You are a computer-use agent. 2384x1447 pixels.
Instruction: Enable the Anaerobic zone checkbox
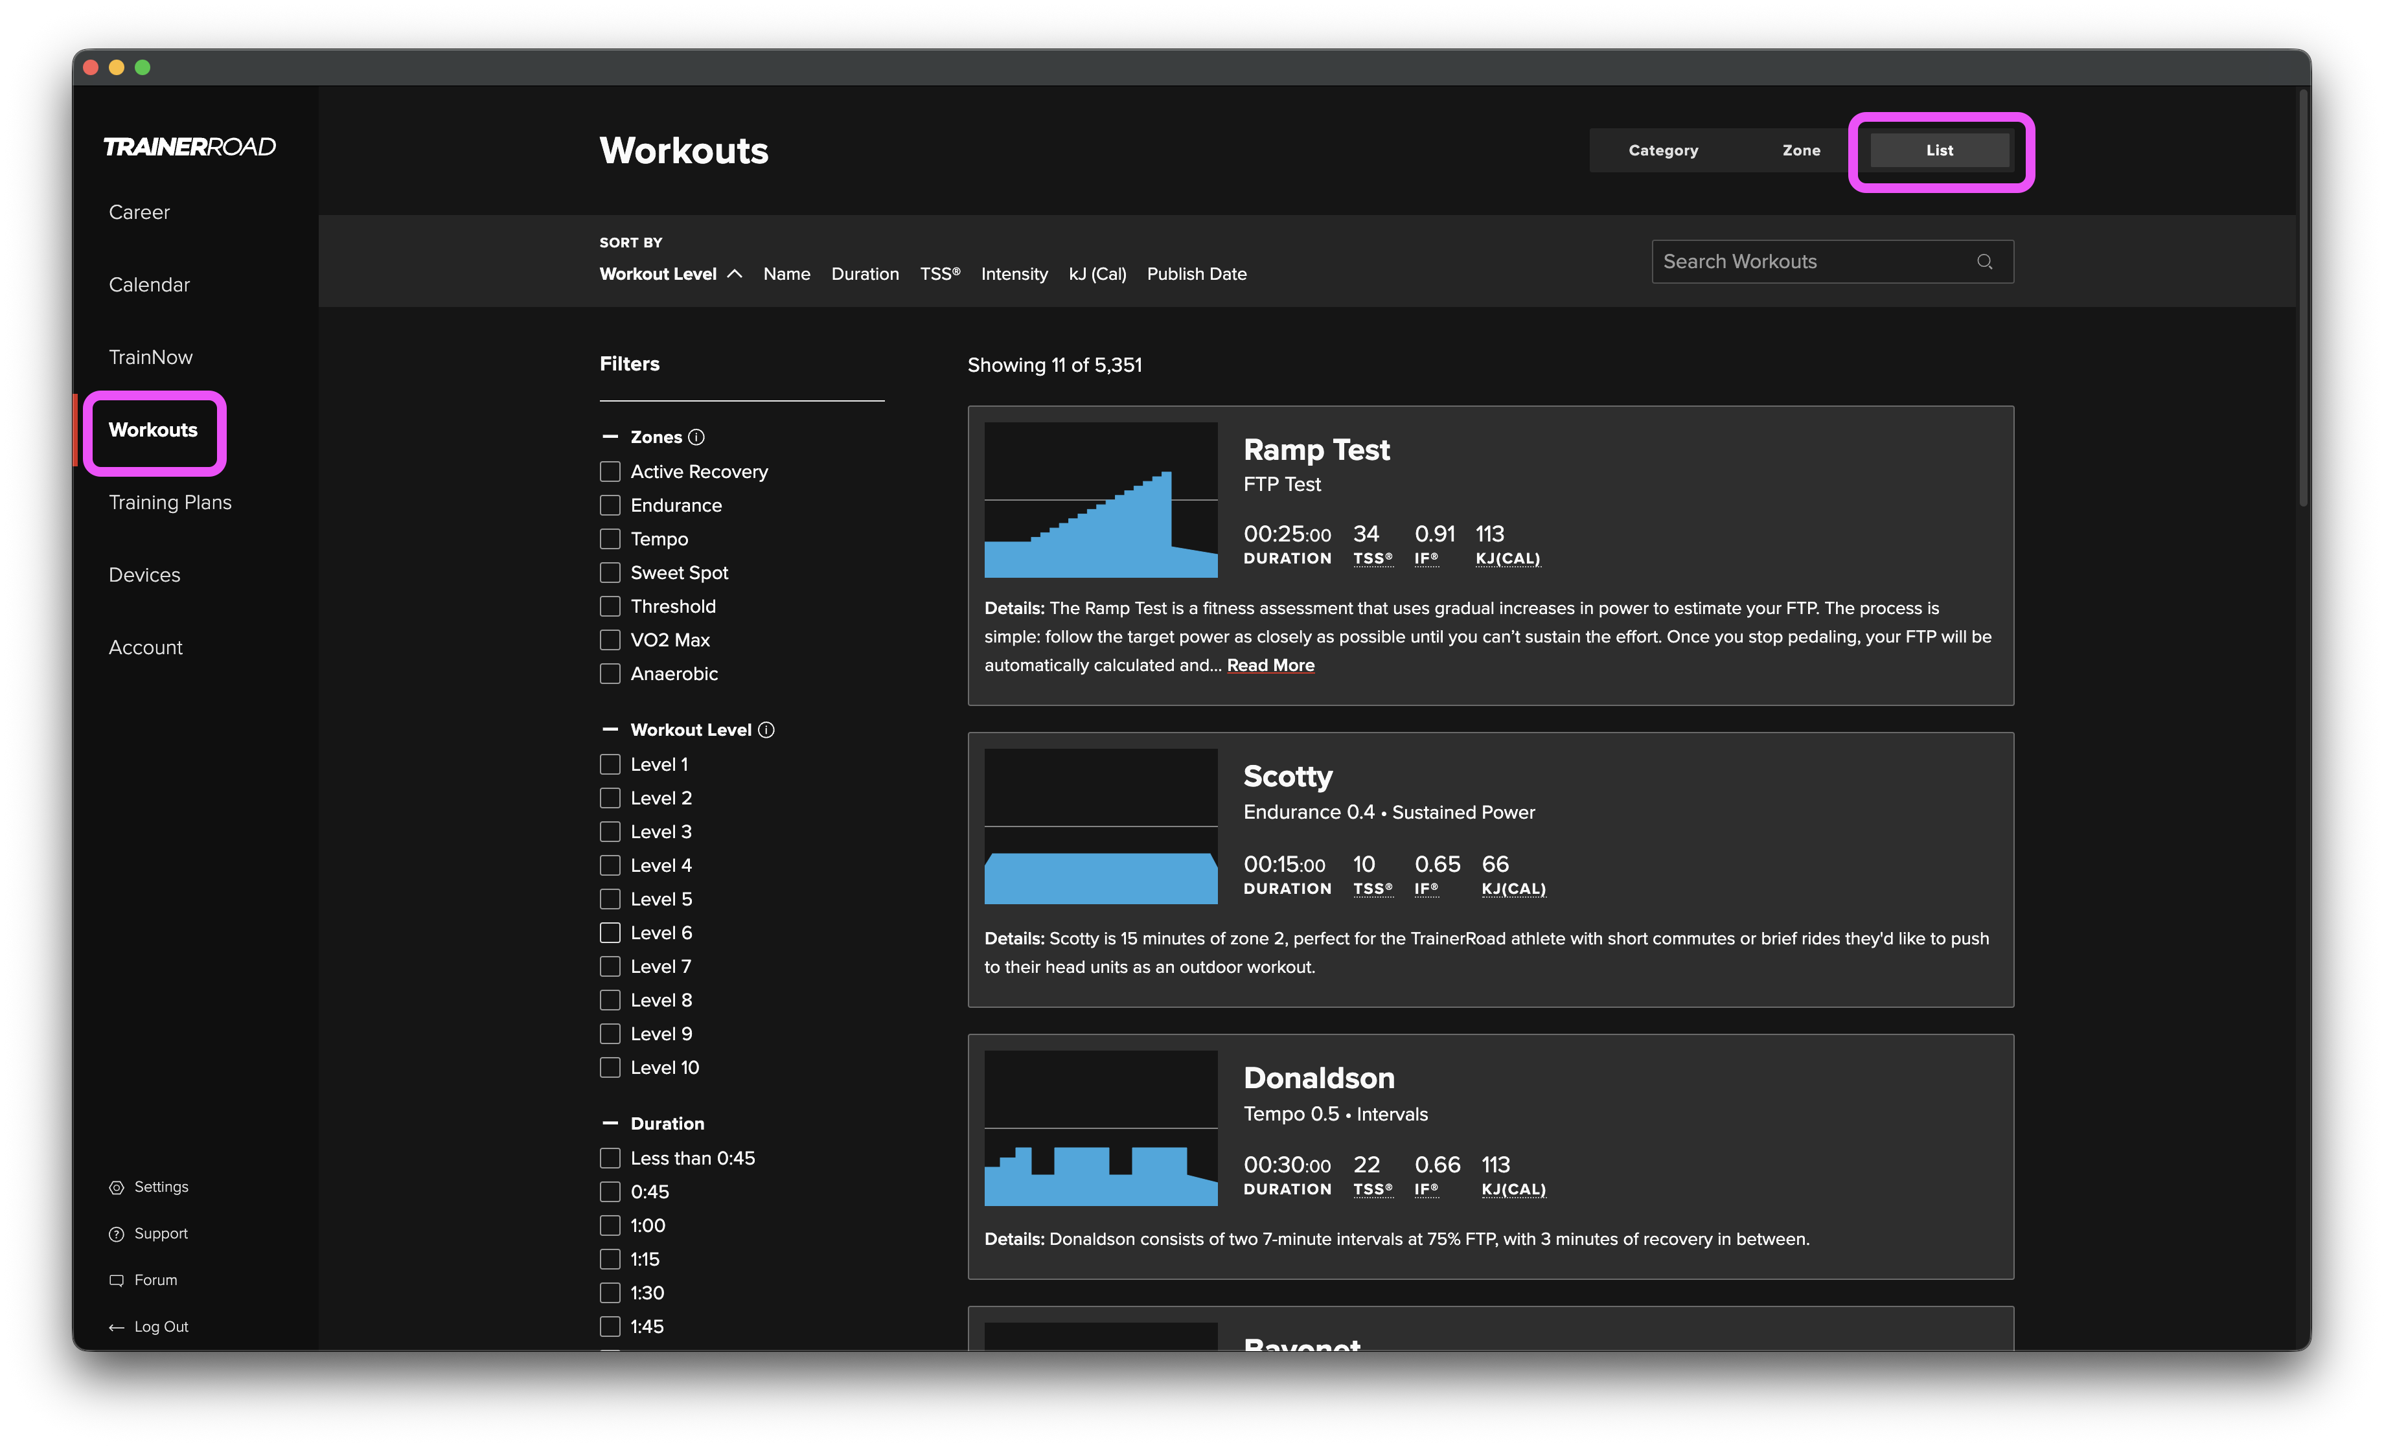[x=610, y=673]
